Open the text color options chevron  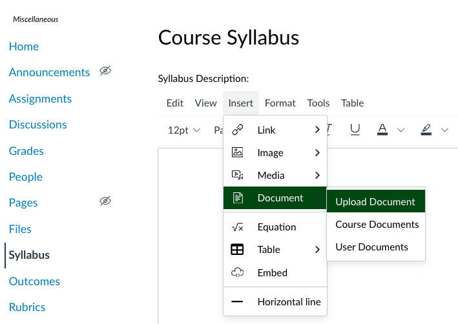[401, 130]
